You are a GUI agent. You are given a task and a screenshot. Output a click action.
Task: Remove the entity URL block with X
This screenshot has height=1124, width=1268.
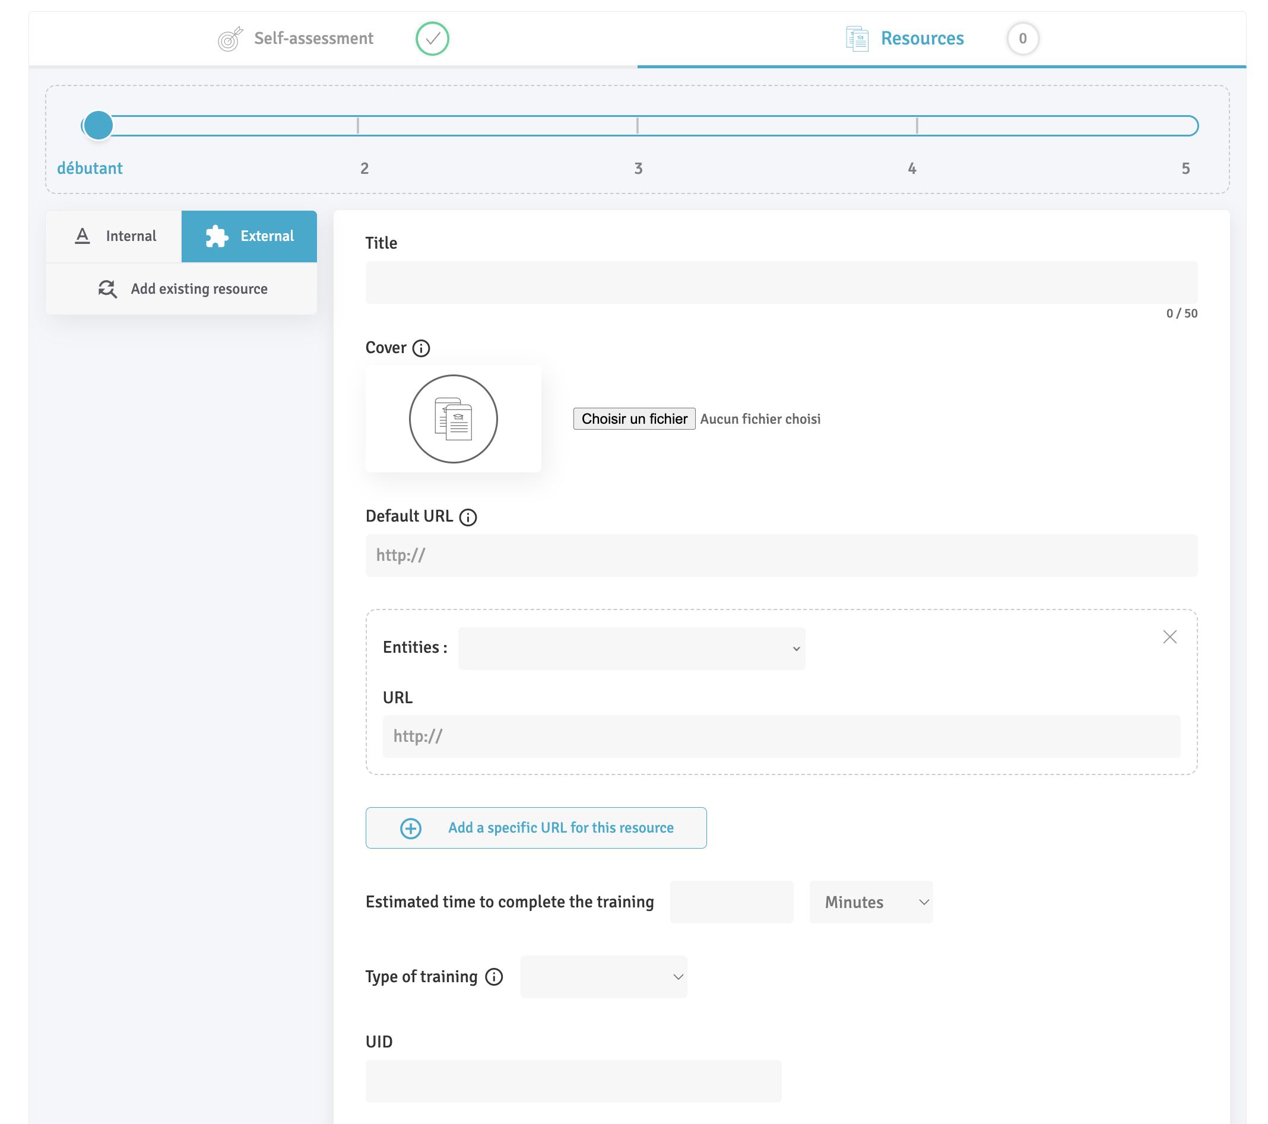(1169, 637)
